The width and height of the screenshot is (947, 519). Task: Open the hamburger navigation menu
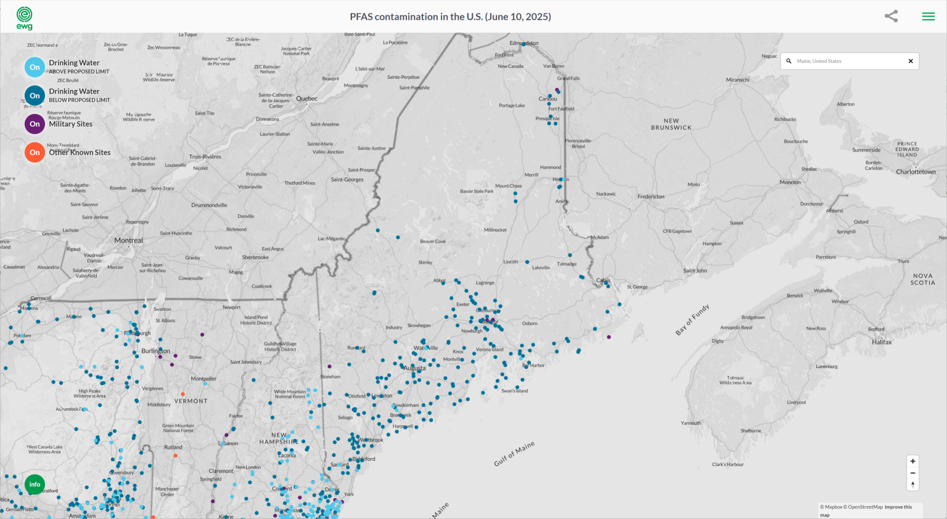pos(929,16)
